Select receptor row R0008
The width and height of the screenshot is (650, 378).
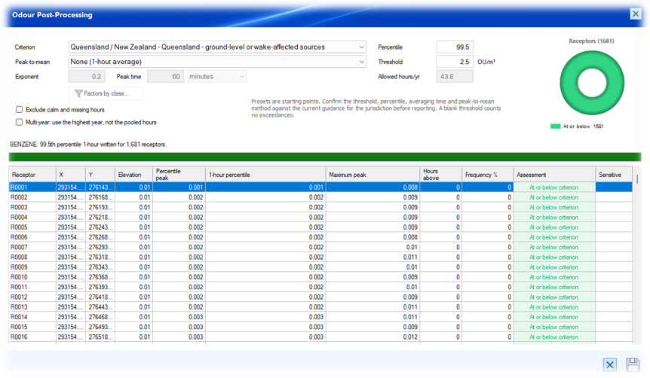(x=320, y=257)
